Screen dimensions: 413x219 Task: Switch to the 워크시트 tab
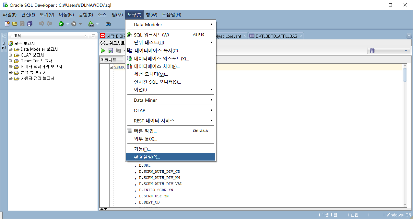point(111,60)
